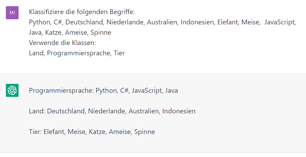The width and height of the screenshot is (306, 157).
Task: Click the prompt line "Land, Programmiersprache, Tier"
Action: pyautogui.click(x=77, y=53)
